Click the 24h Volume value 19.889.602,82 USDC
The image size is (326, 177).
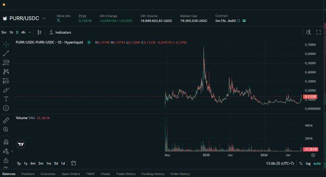click(x=156, y=21)
